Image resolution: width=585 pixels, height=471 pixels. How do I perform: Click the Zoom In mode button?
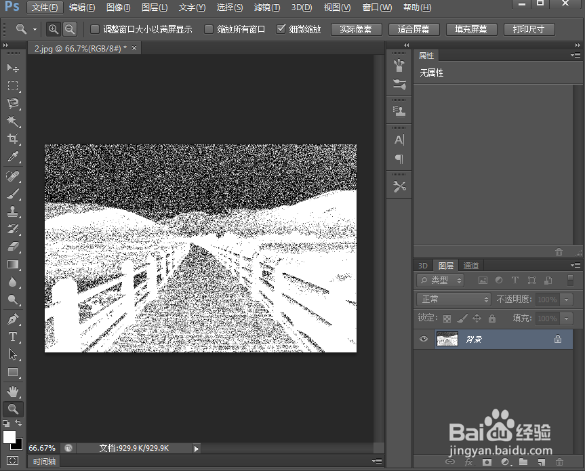(x=54, y=29)
